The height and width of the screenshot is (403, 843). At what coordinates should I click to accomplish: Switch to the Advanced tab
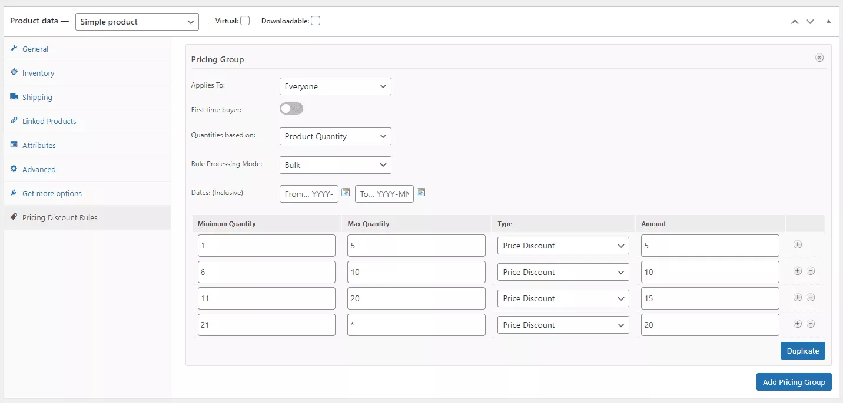[x=87, y=169]
